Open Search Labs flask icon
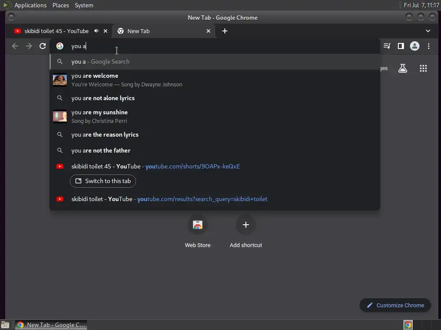Viewport: 441px width, 330px height. [403, 68]
